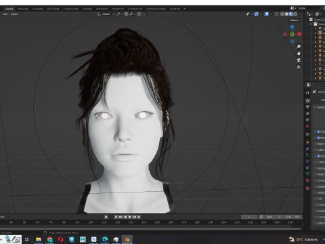Disable the Screen Space Reflections checkbox

[318, 156]
